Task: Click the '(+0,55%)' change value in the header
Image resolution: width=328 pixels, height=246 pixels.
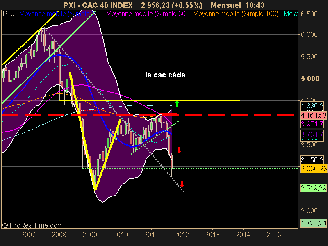Action: 187,5
